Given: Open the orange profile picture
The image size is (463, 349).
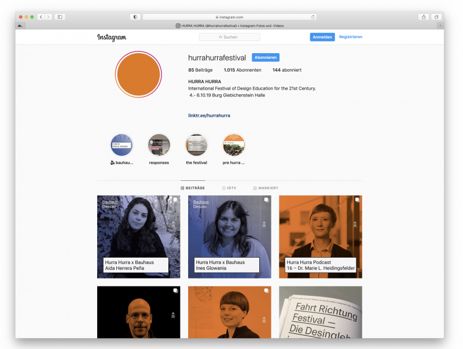Looking at the screenshot, I should [x=138, y=75].
